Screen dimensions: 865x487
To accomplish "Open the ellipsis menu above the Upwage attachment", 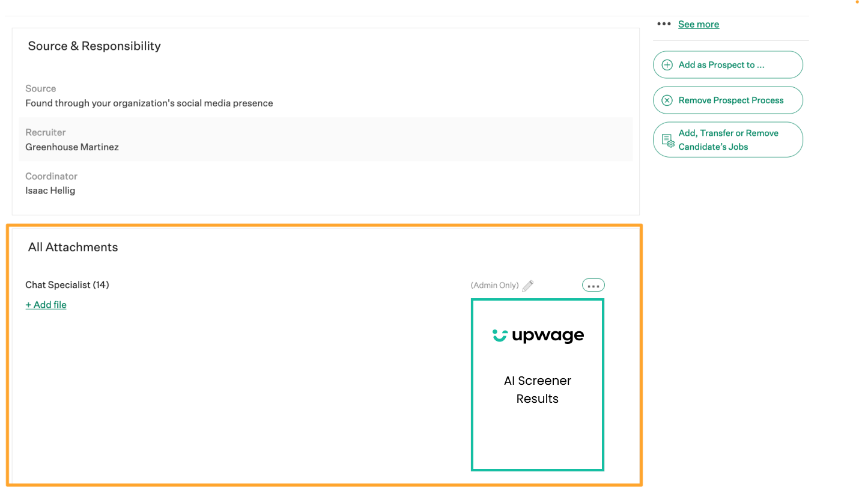I will (x=593, y=286).
